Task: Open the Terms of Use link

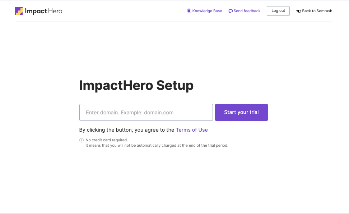Action: point(191,130)
